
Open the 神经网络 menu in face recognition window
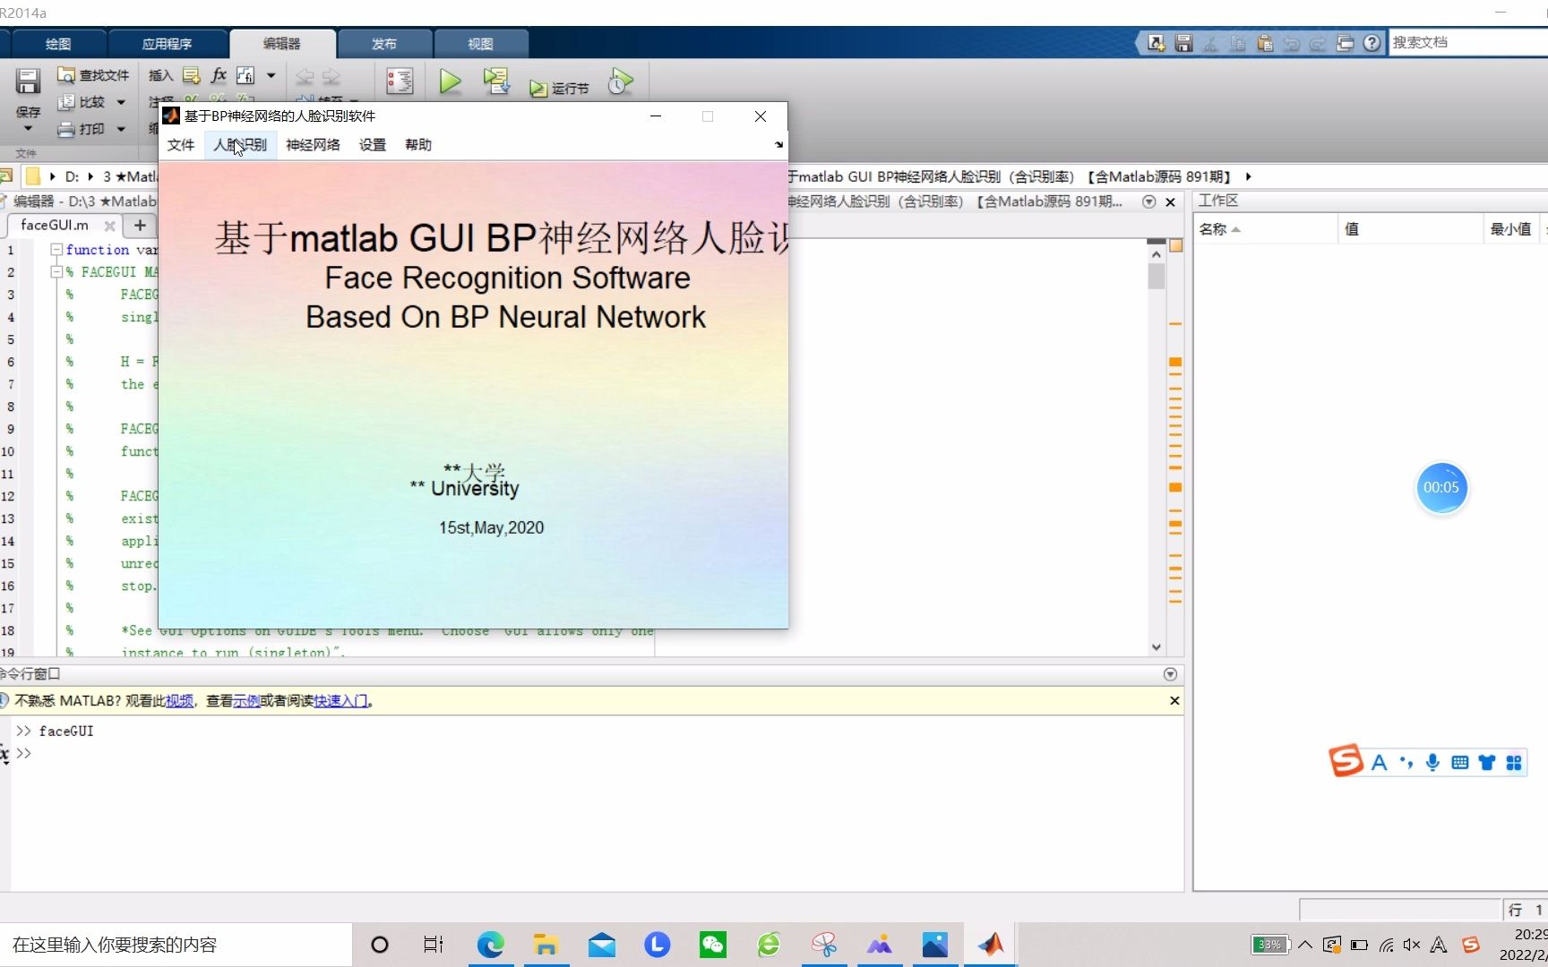pos(312,144)
